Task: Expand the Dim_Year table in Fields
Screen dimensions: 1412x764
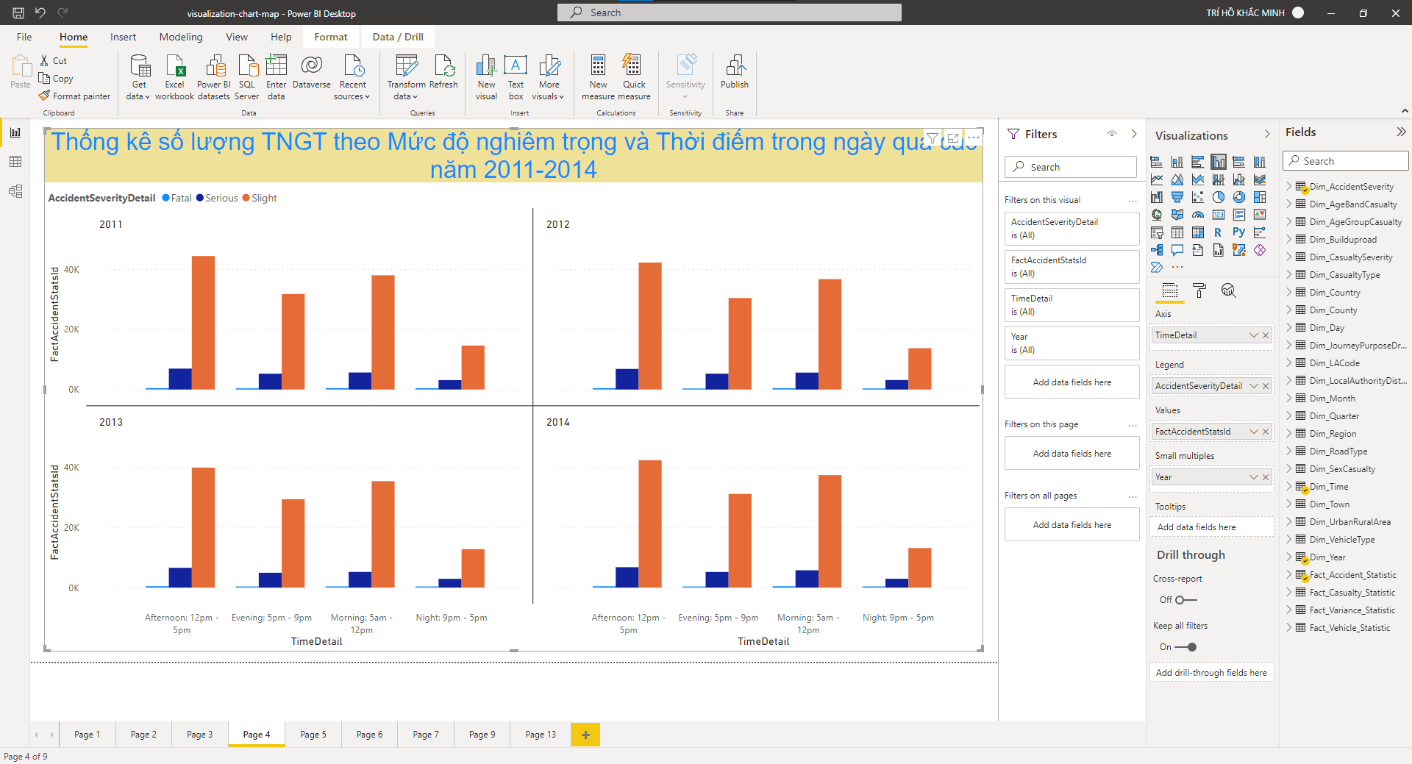Action: [x=1289, y=557]
